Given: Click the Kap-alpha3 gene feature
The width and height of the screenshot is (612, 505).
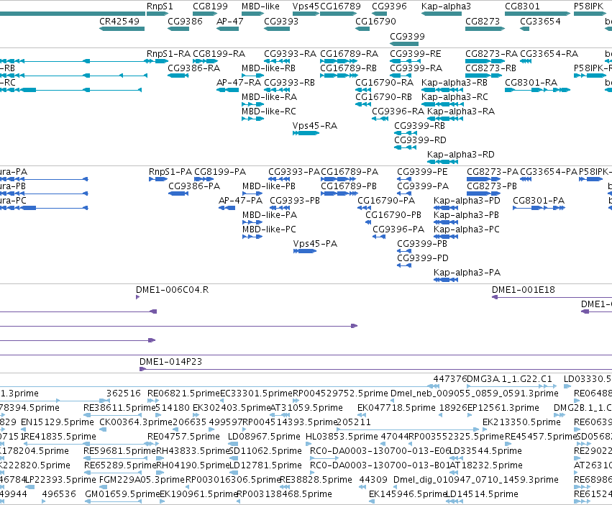Looking at the screenshot, I should [442, 14].
